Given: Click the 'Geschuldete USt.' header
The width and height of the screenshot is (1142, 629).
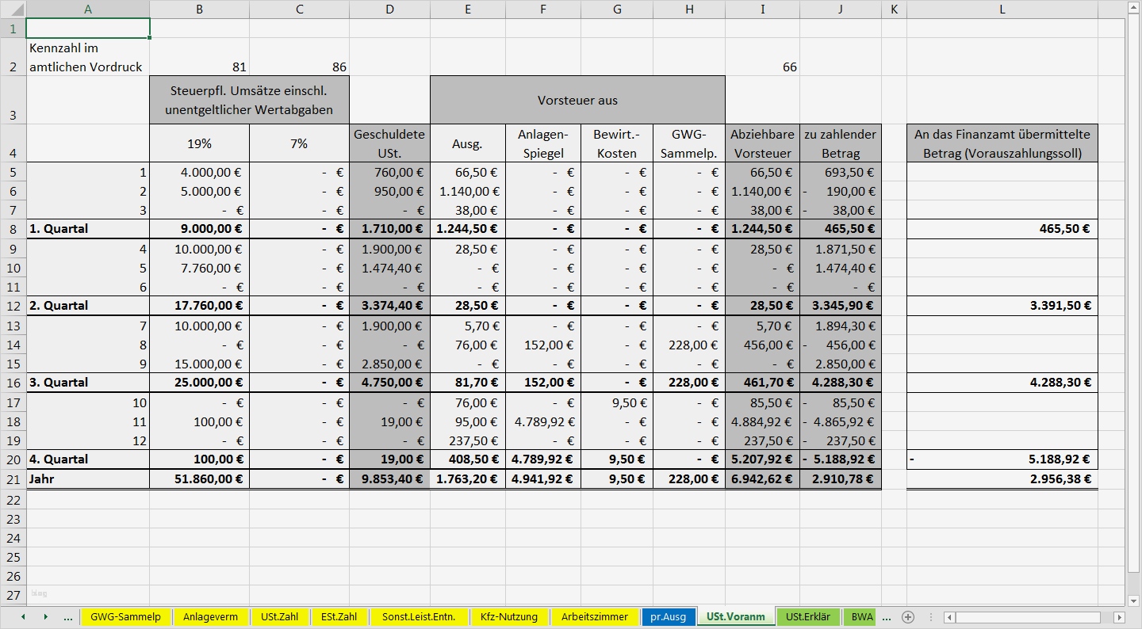Looking at the screenshot, I should click(389, 143).
